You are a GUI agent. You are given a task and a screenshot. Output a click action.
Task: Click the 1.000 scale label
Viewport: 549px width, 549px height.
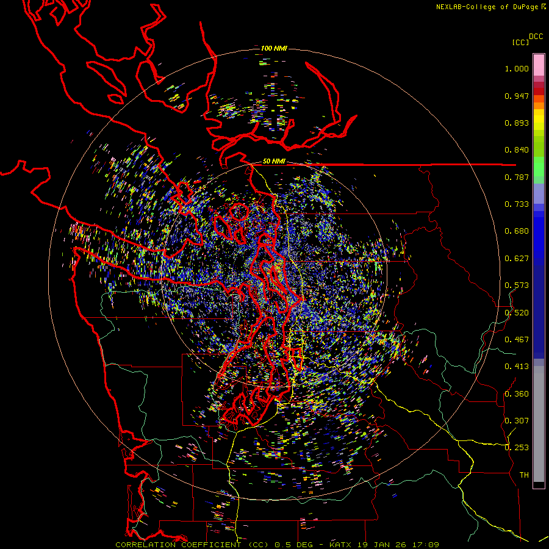pyautogui.click(x=517, y=68)
